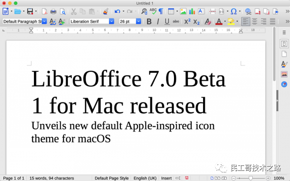
Task: Insert a chart
Action: click(192, 11)
